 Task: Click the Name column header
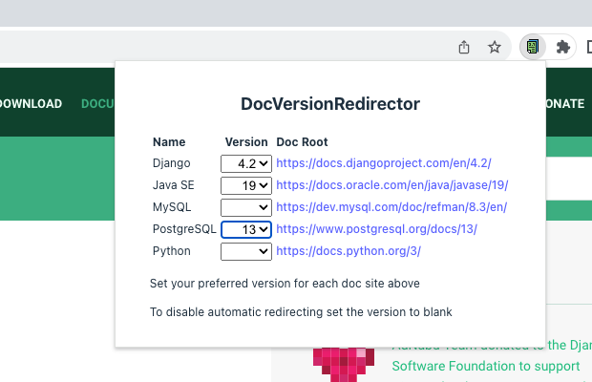point(169,142)
